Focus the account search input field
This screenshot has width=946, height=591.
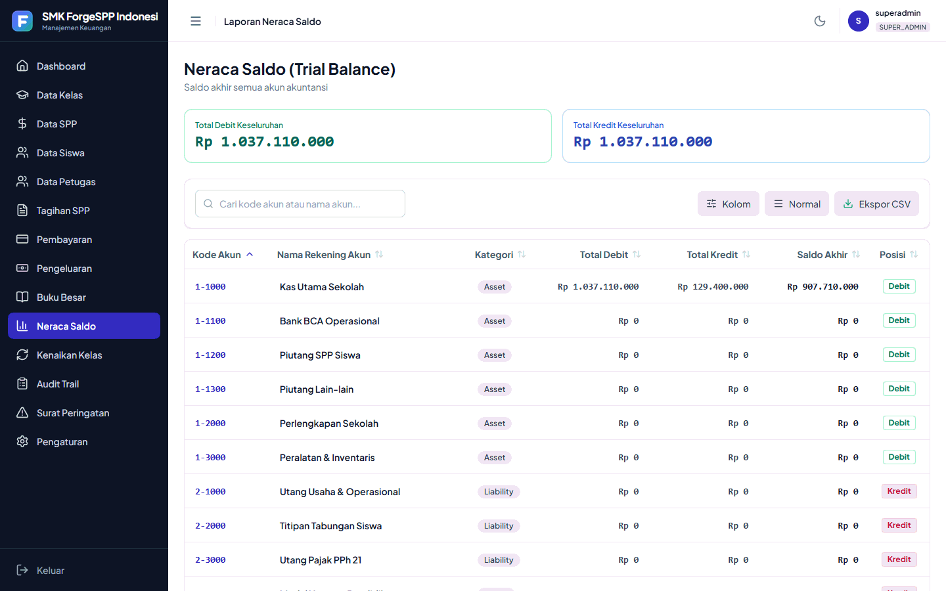[x=300, y=204]
